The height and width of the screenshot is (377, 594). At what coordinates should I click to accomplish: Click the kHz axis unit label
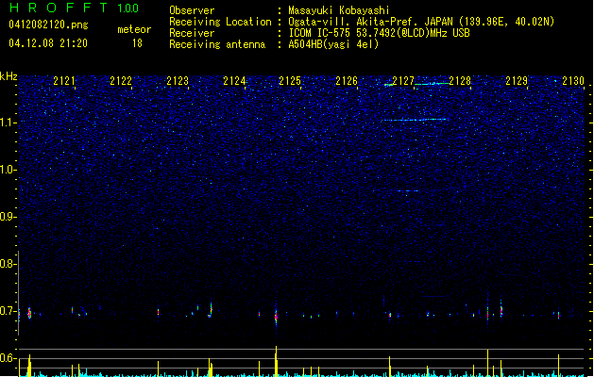pyautogui.click(x=8, y=76)
